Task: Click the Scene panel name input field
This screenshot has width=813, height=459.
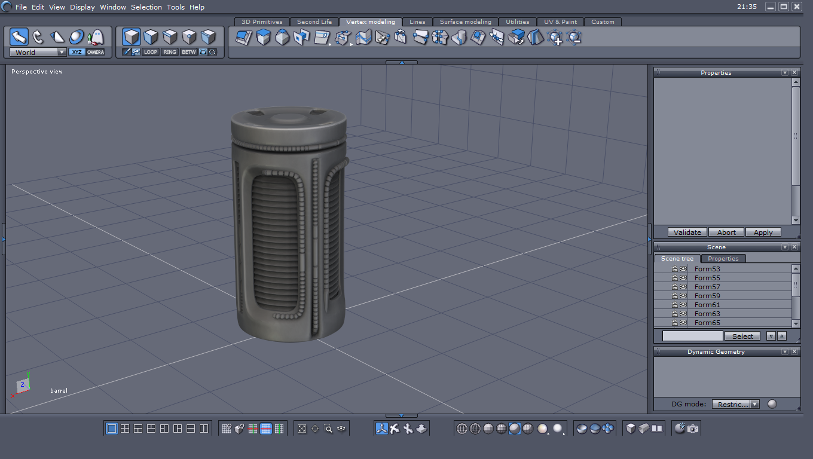Action: pos(692,336)
